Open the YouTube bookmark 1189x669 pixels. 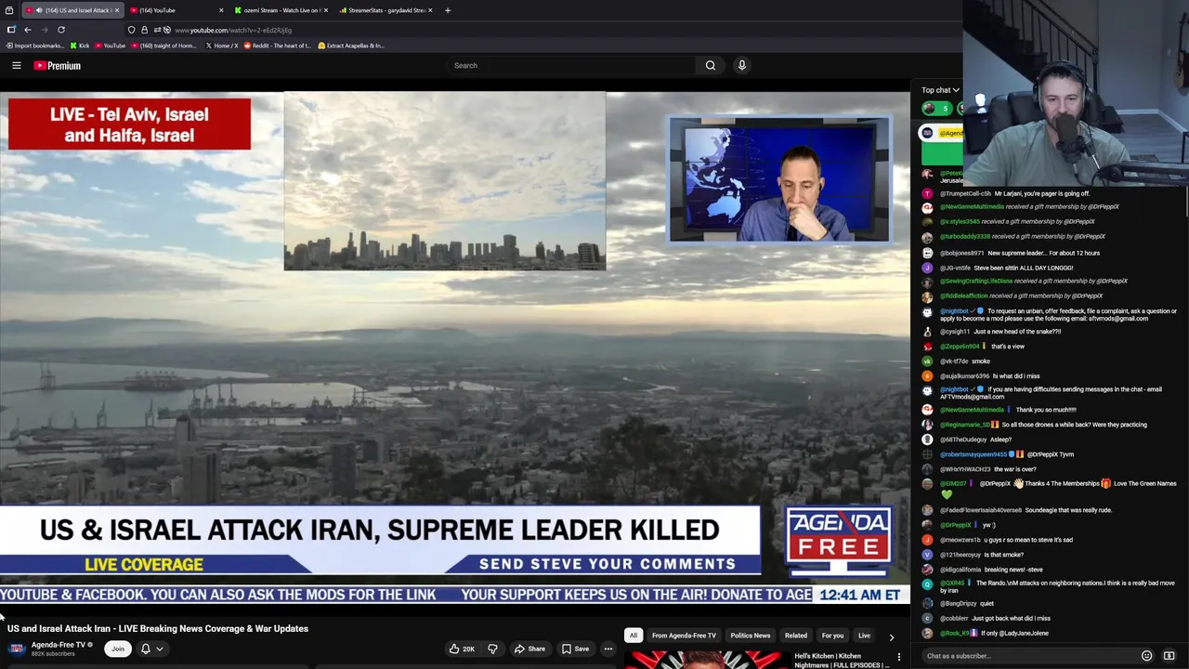[x=110, y=46]
